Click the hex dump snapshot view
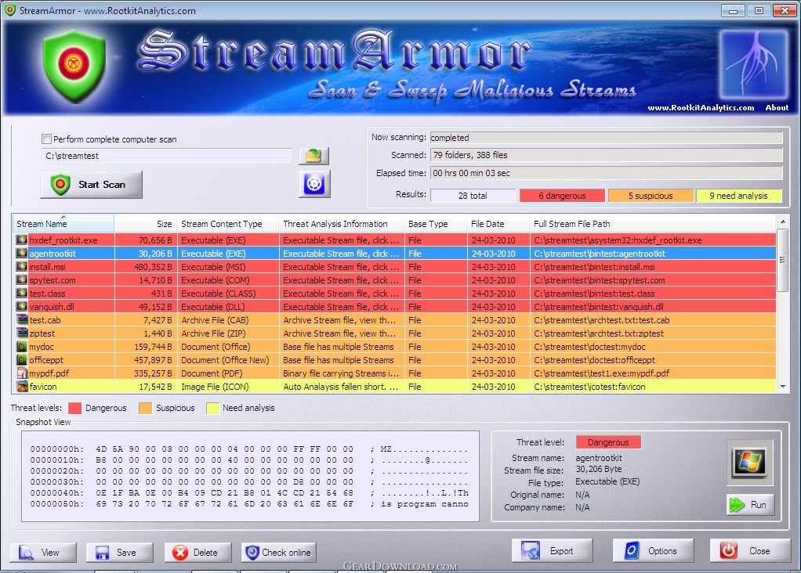The height and width of the screenshot is (573, 801). tap(250, 476)
